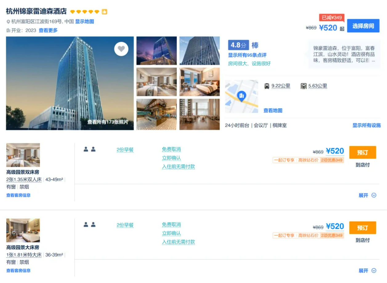The image size is (387, 283).
Task: Book the 高级园景双床房 with 预订
Action: click(x=362, y=152)
